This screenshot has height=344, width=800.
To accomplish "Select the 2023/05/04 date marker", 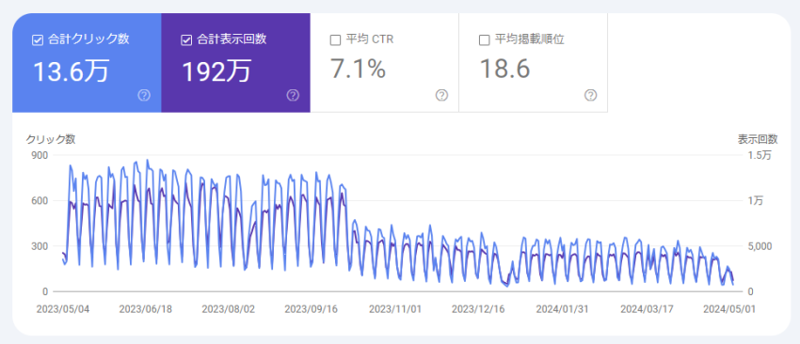I will coord(63,310).
